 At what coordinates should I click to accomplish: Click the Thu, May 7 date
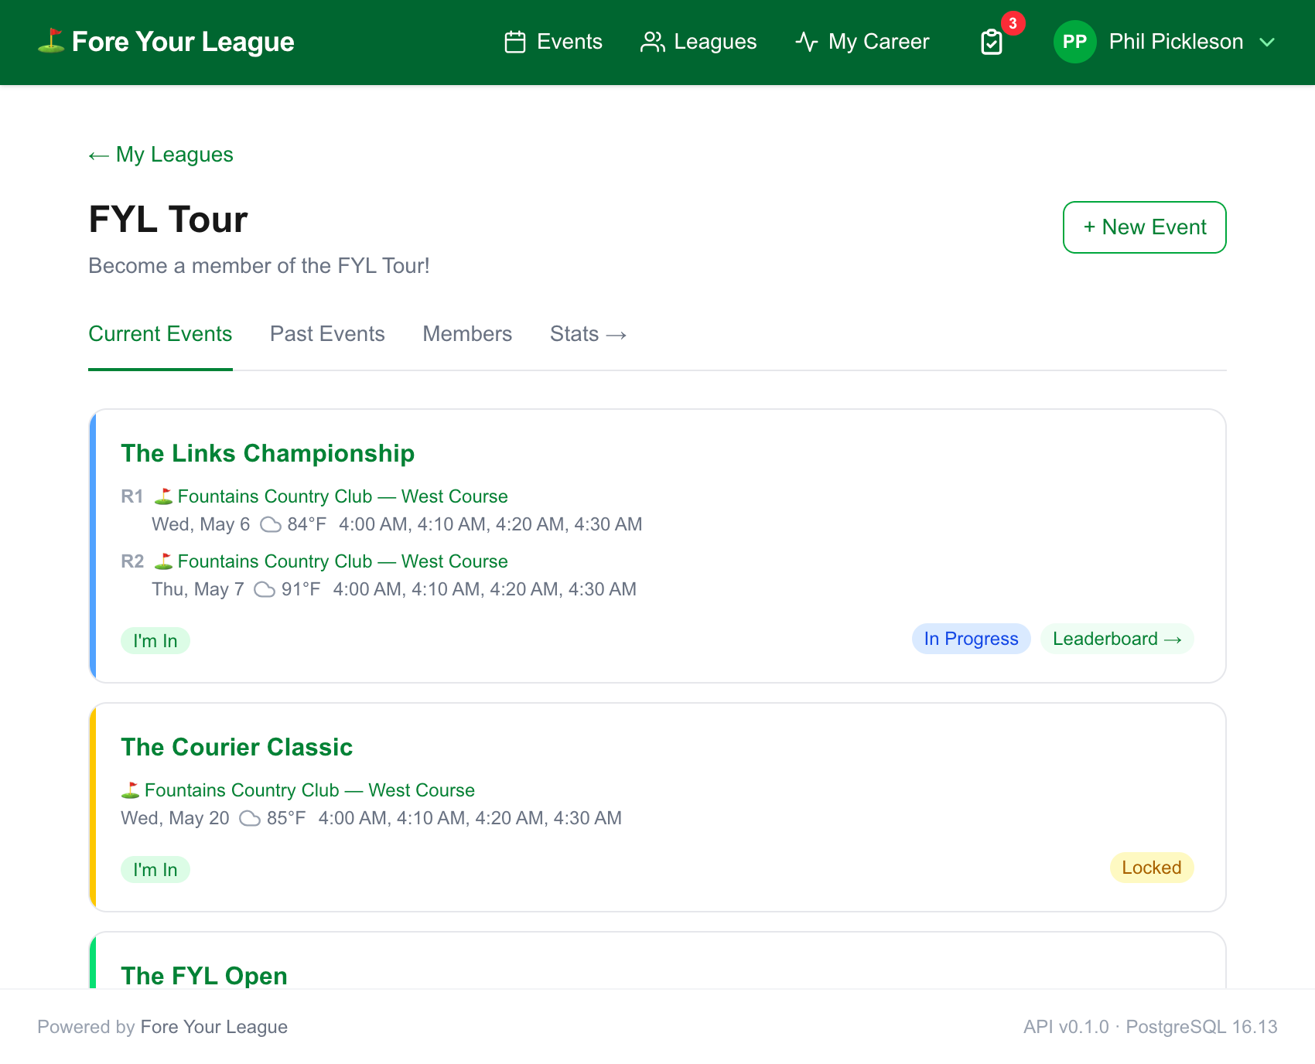point(198,589)
